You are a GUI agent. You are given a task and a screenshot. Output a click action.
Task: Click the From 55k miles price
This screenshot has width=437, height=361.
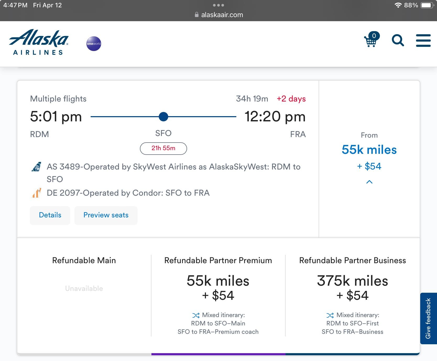(369, 150)
